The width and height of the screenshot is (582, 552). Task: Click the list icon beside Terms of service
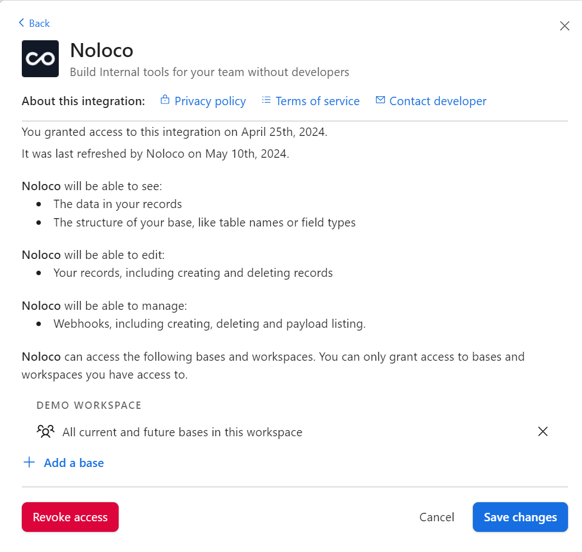coord(266,100)
